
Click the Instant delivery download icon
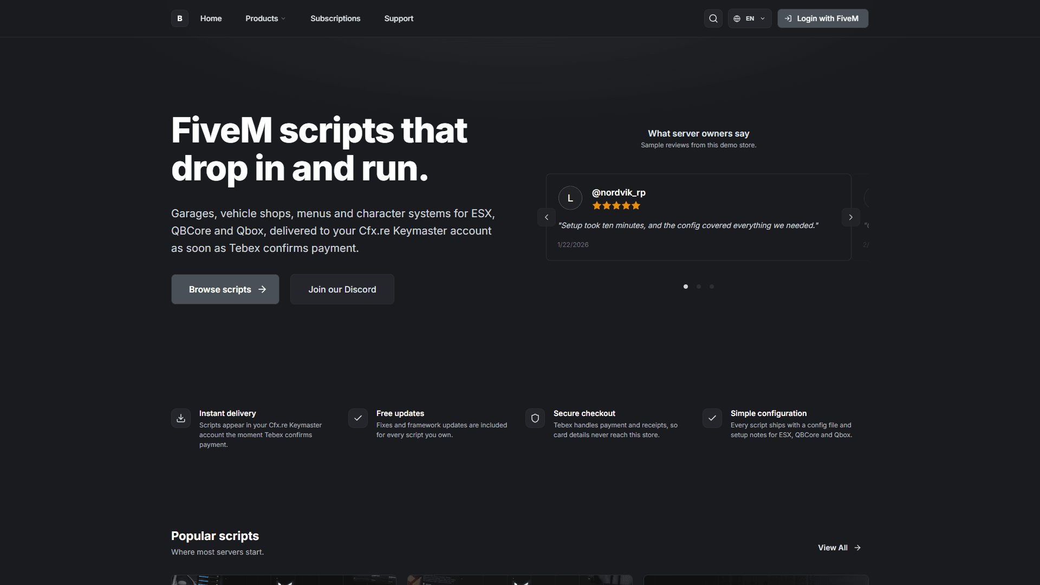pos(181,418)
